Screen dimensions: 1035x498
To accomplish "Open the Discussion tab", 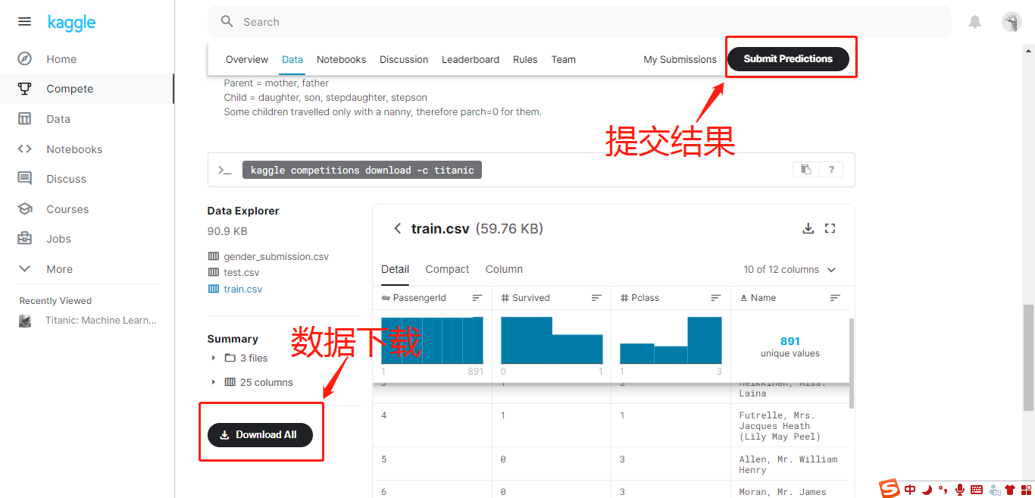I will (x=404, y=59).
